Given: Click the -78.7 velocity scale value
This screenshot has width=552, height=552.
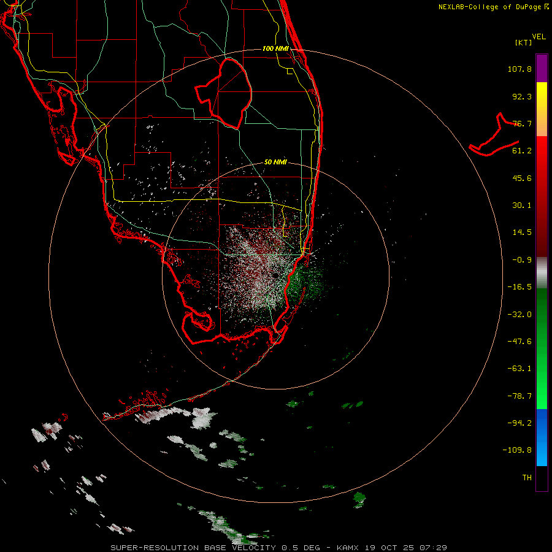Looking at the screenshot, I should tap(519, 396).
